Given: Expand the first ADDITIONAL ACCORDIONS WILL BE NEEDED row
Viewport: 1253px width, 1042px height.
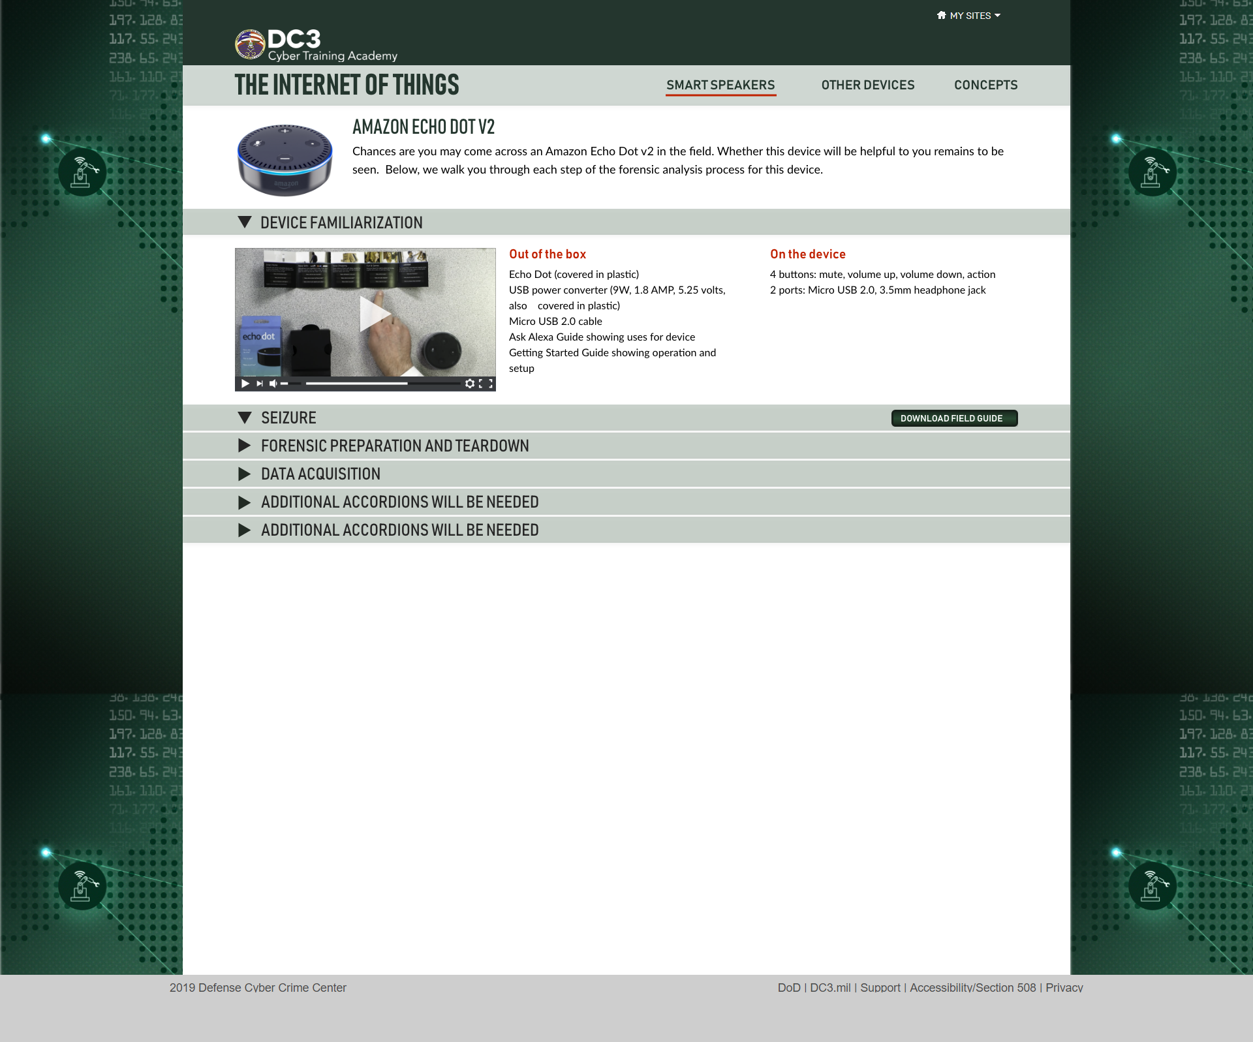Looking at the screenshot, I should (626, 502).
